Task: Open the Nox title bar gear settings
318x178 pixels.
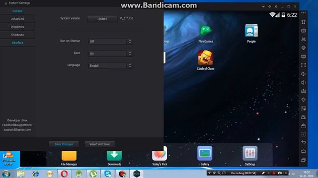Action: pos(276,6)
